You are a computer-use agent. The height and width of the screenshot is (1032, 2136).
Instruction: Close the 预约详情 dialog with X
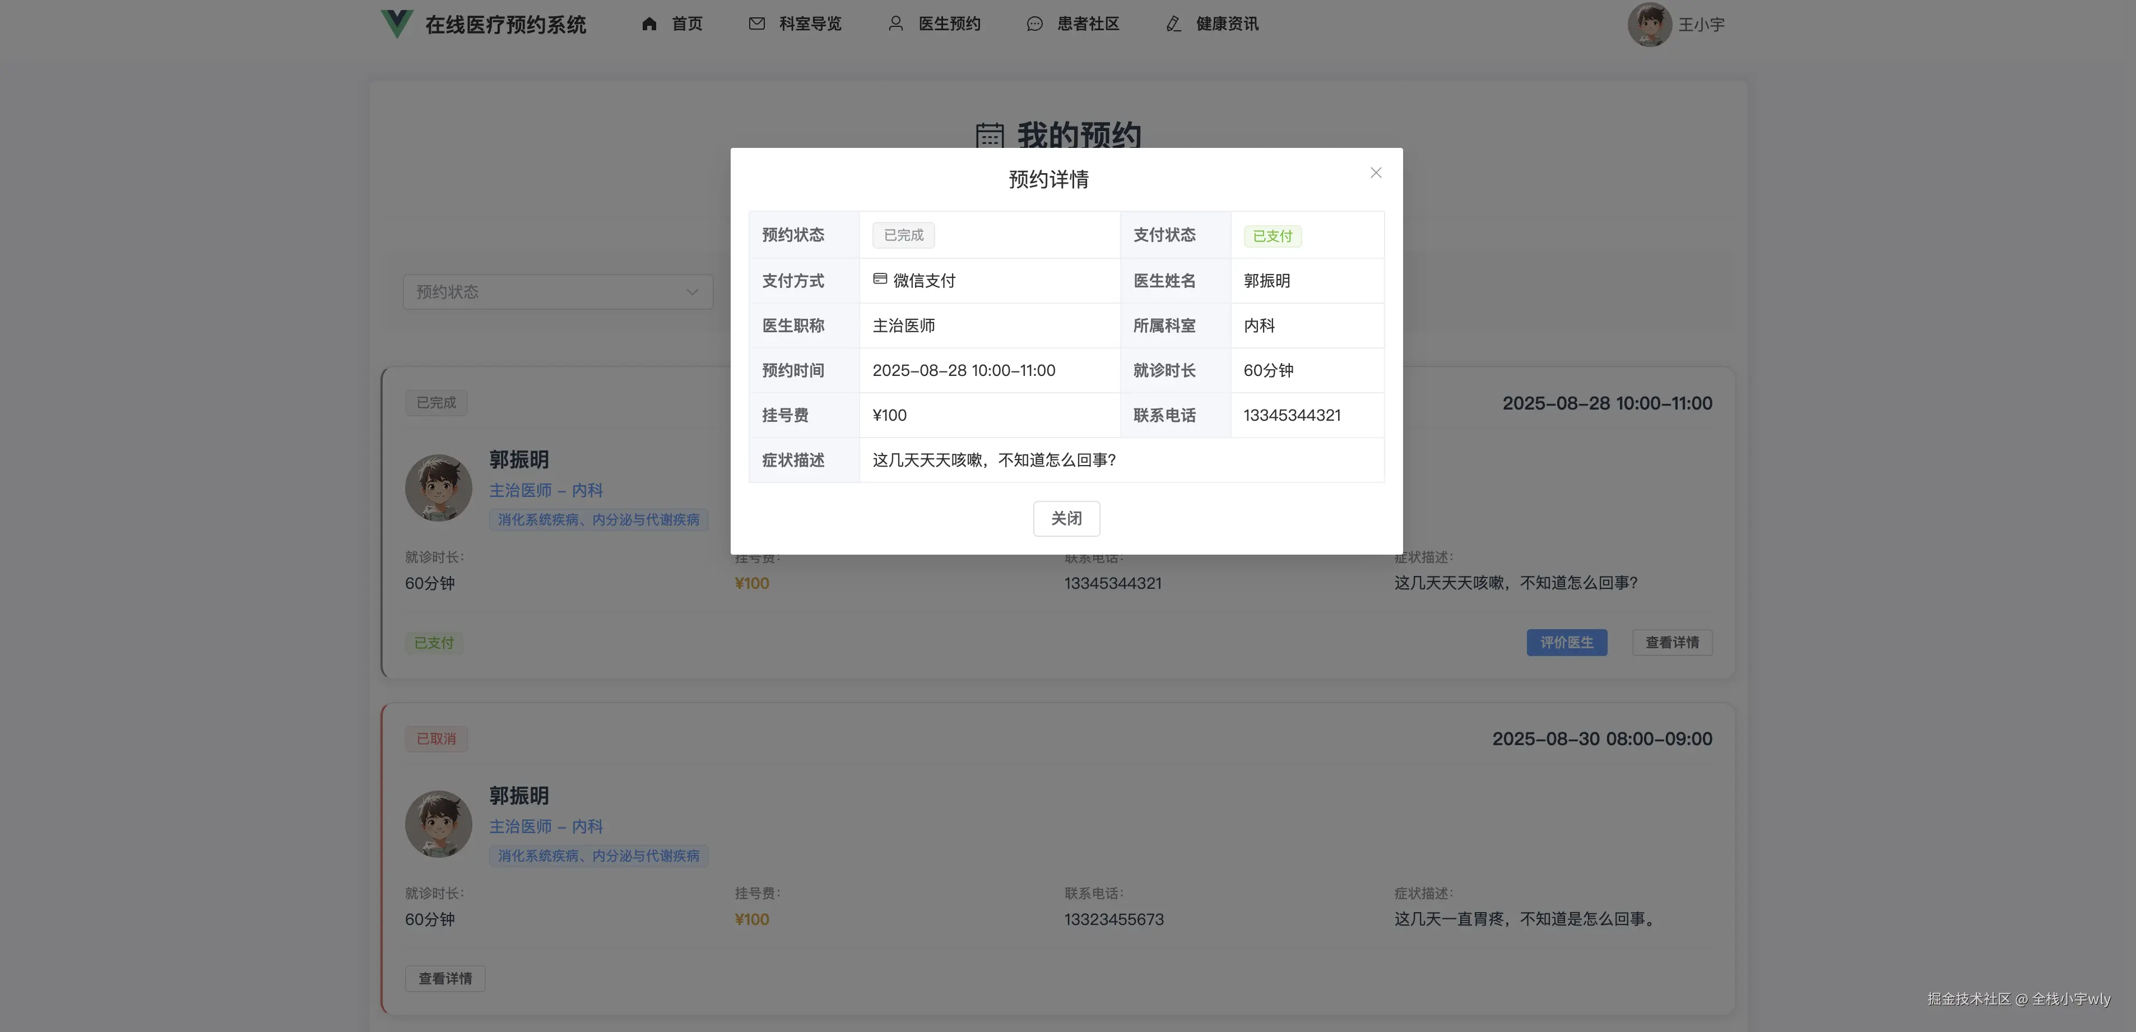tap(1376, 173)
